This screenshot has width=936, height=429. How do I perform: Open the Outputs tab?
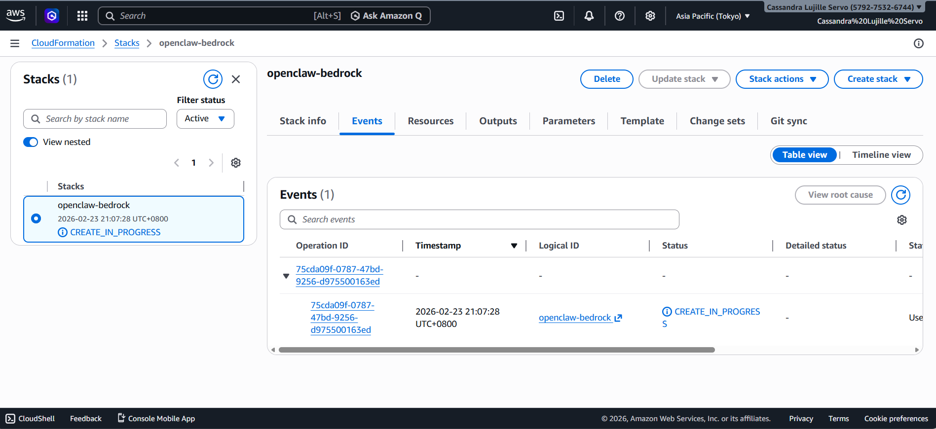(498, 121)
